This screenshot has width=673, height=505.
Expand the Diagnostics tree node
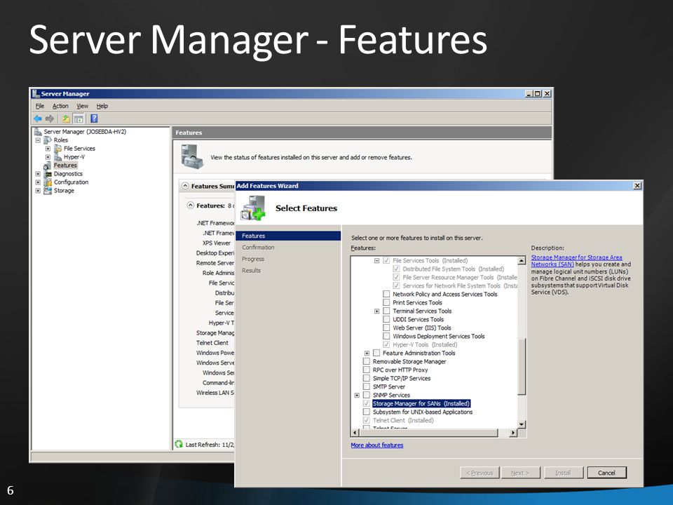[x=38, y=174]
